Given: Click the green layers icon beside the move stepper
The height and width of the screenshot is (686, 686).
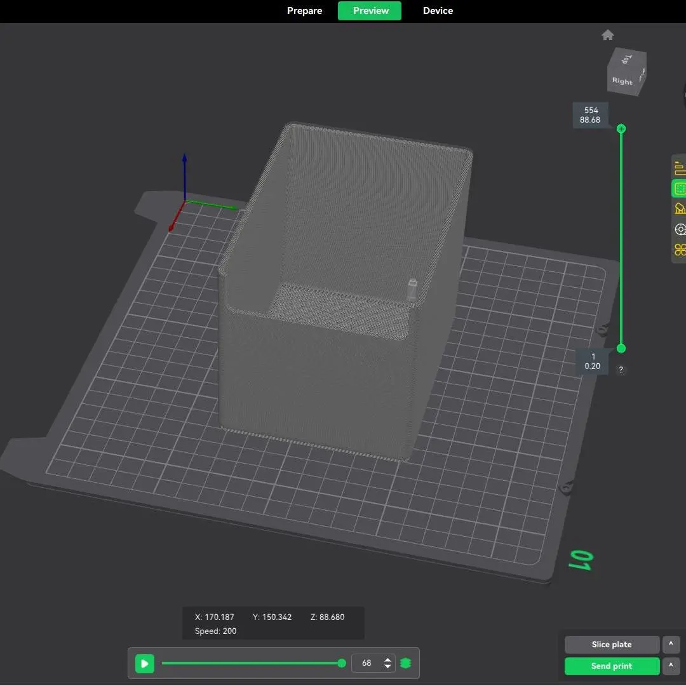Looking at the screenshot, I should (406, 663).
